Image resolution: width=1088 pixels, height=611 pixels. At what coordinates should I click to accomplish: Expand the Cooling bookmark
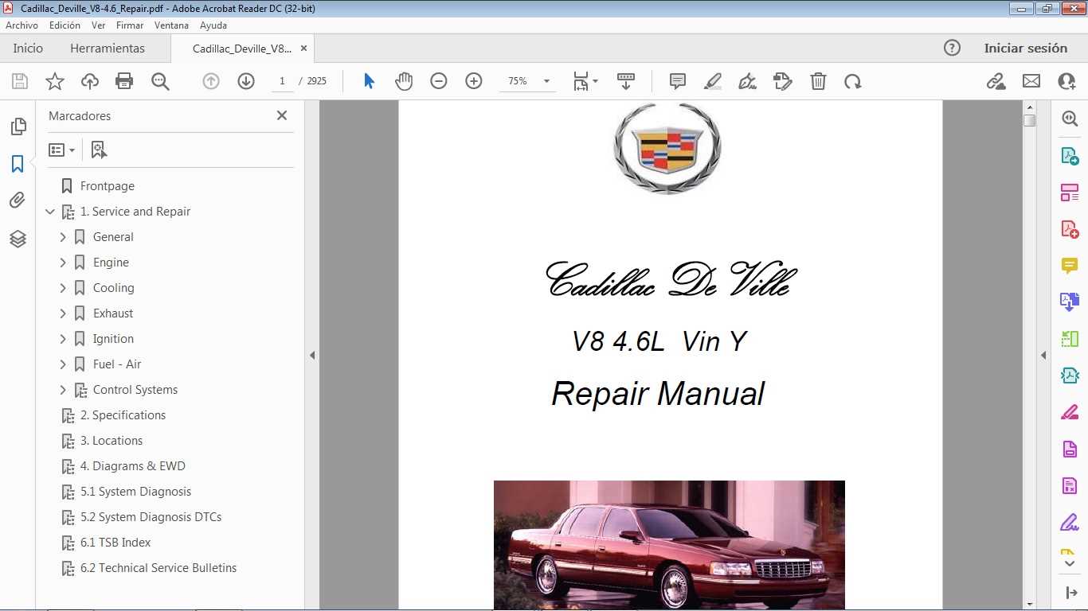63,288
